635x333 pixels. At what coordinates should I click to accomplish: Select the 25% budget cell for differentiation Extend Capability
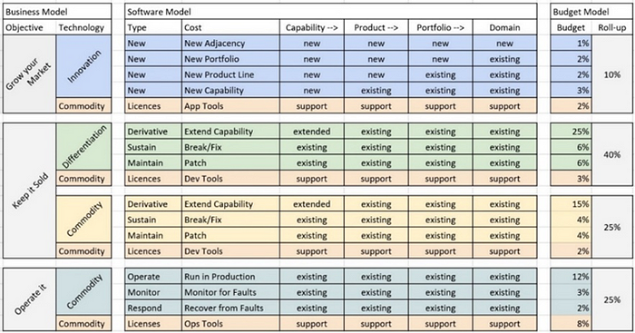[x=571, y=132]
